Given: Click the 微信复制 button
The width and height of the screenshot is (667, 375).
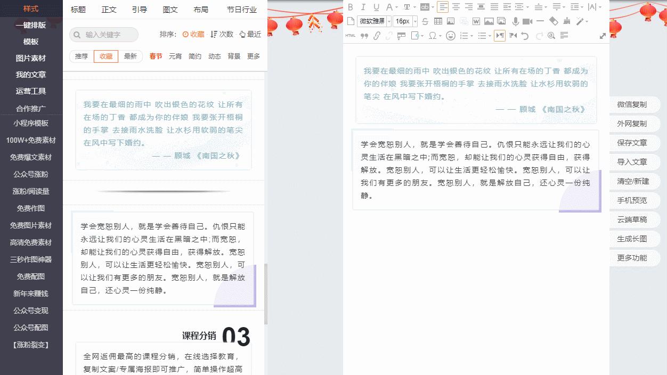Looking at the screenshot, I should click(x=635, y=104).
